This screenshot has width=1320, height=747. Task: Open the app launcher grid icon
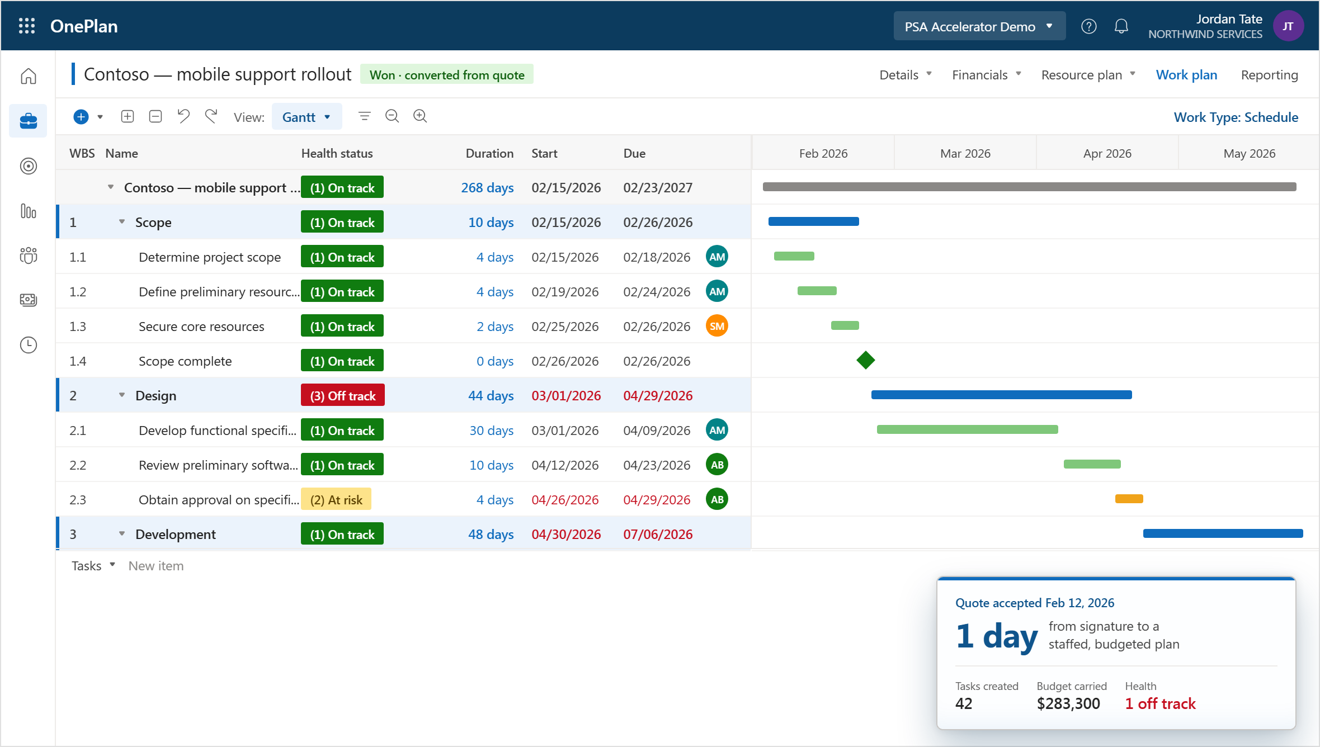pyautogui.click(x=27, y=26)
